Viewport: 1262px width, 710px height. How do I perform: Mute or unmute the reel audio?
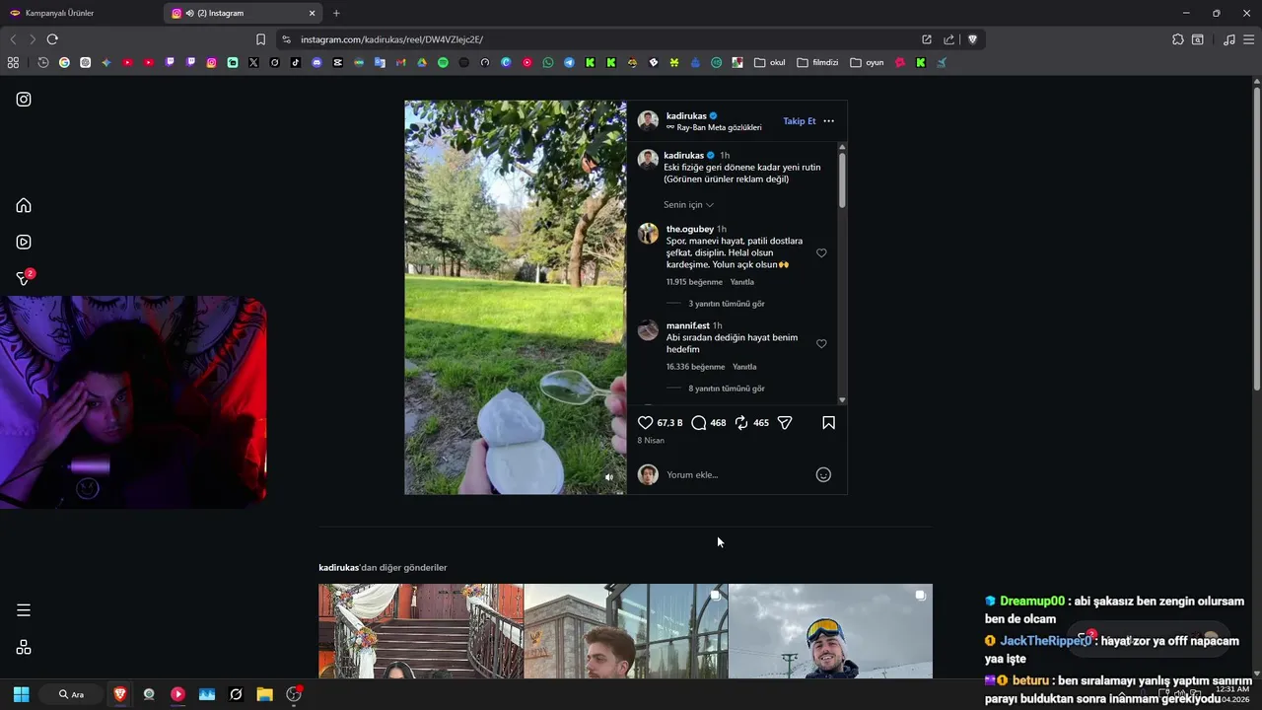tap(608, 477)
